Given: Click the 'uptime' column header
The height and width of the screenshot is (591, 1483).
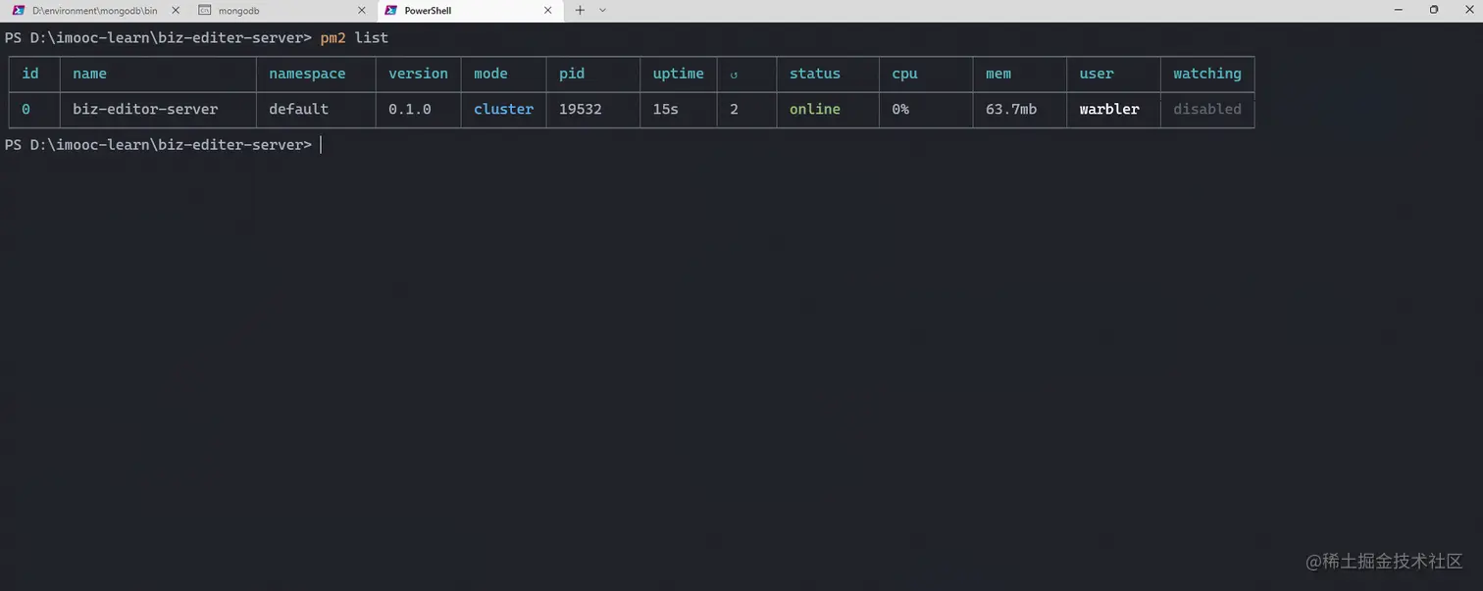Looking at the screenshot, I should click(679, 74).
